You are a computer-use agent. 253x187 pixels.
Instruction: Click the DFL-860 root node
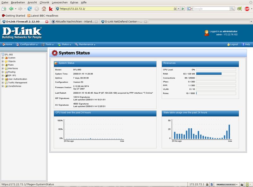click(9, 54)
